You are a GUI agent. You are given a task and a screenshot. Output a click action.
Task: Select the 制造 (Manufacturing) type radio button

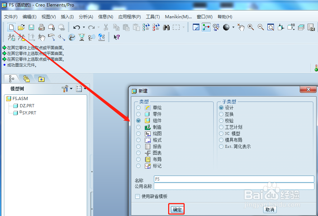[138, 127]
